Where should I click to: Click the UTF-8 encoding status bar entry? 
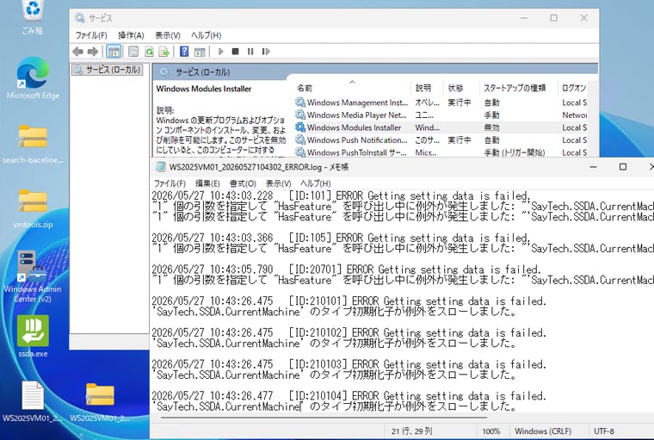tap(603, 431)
